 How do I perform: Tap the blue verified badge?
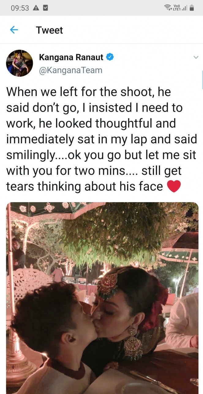[110, 57]
